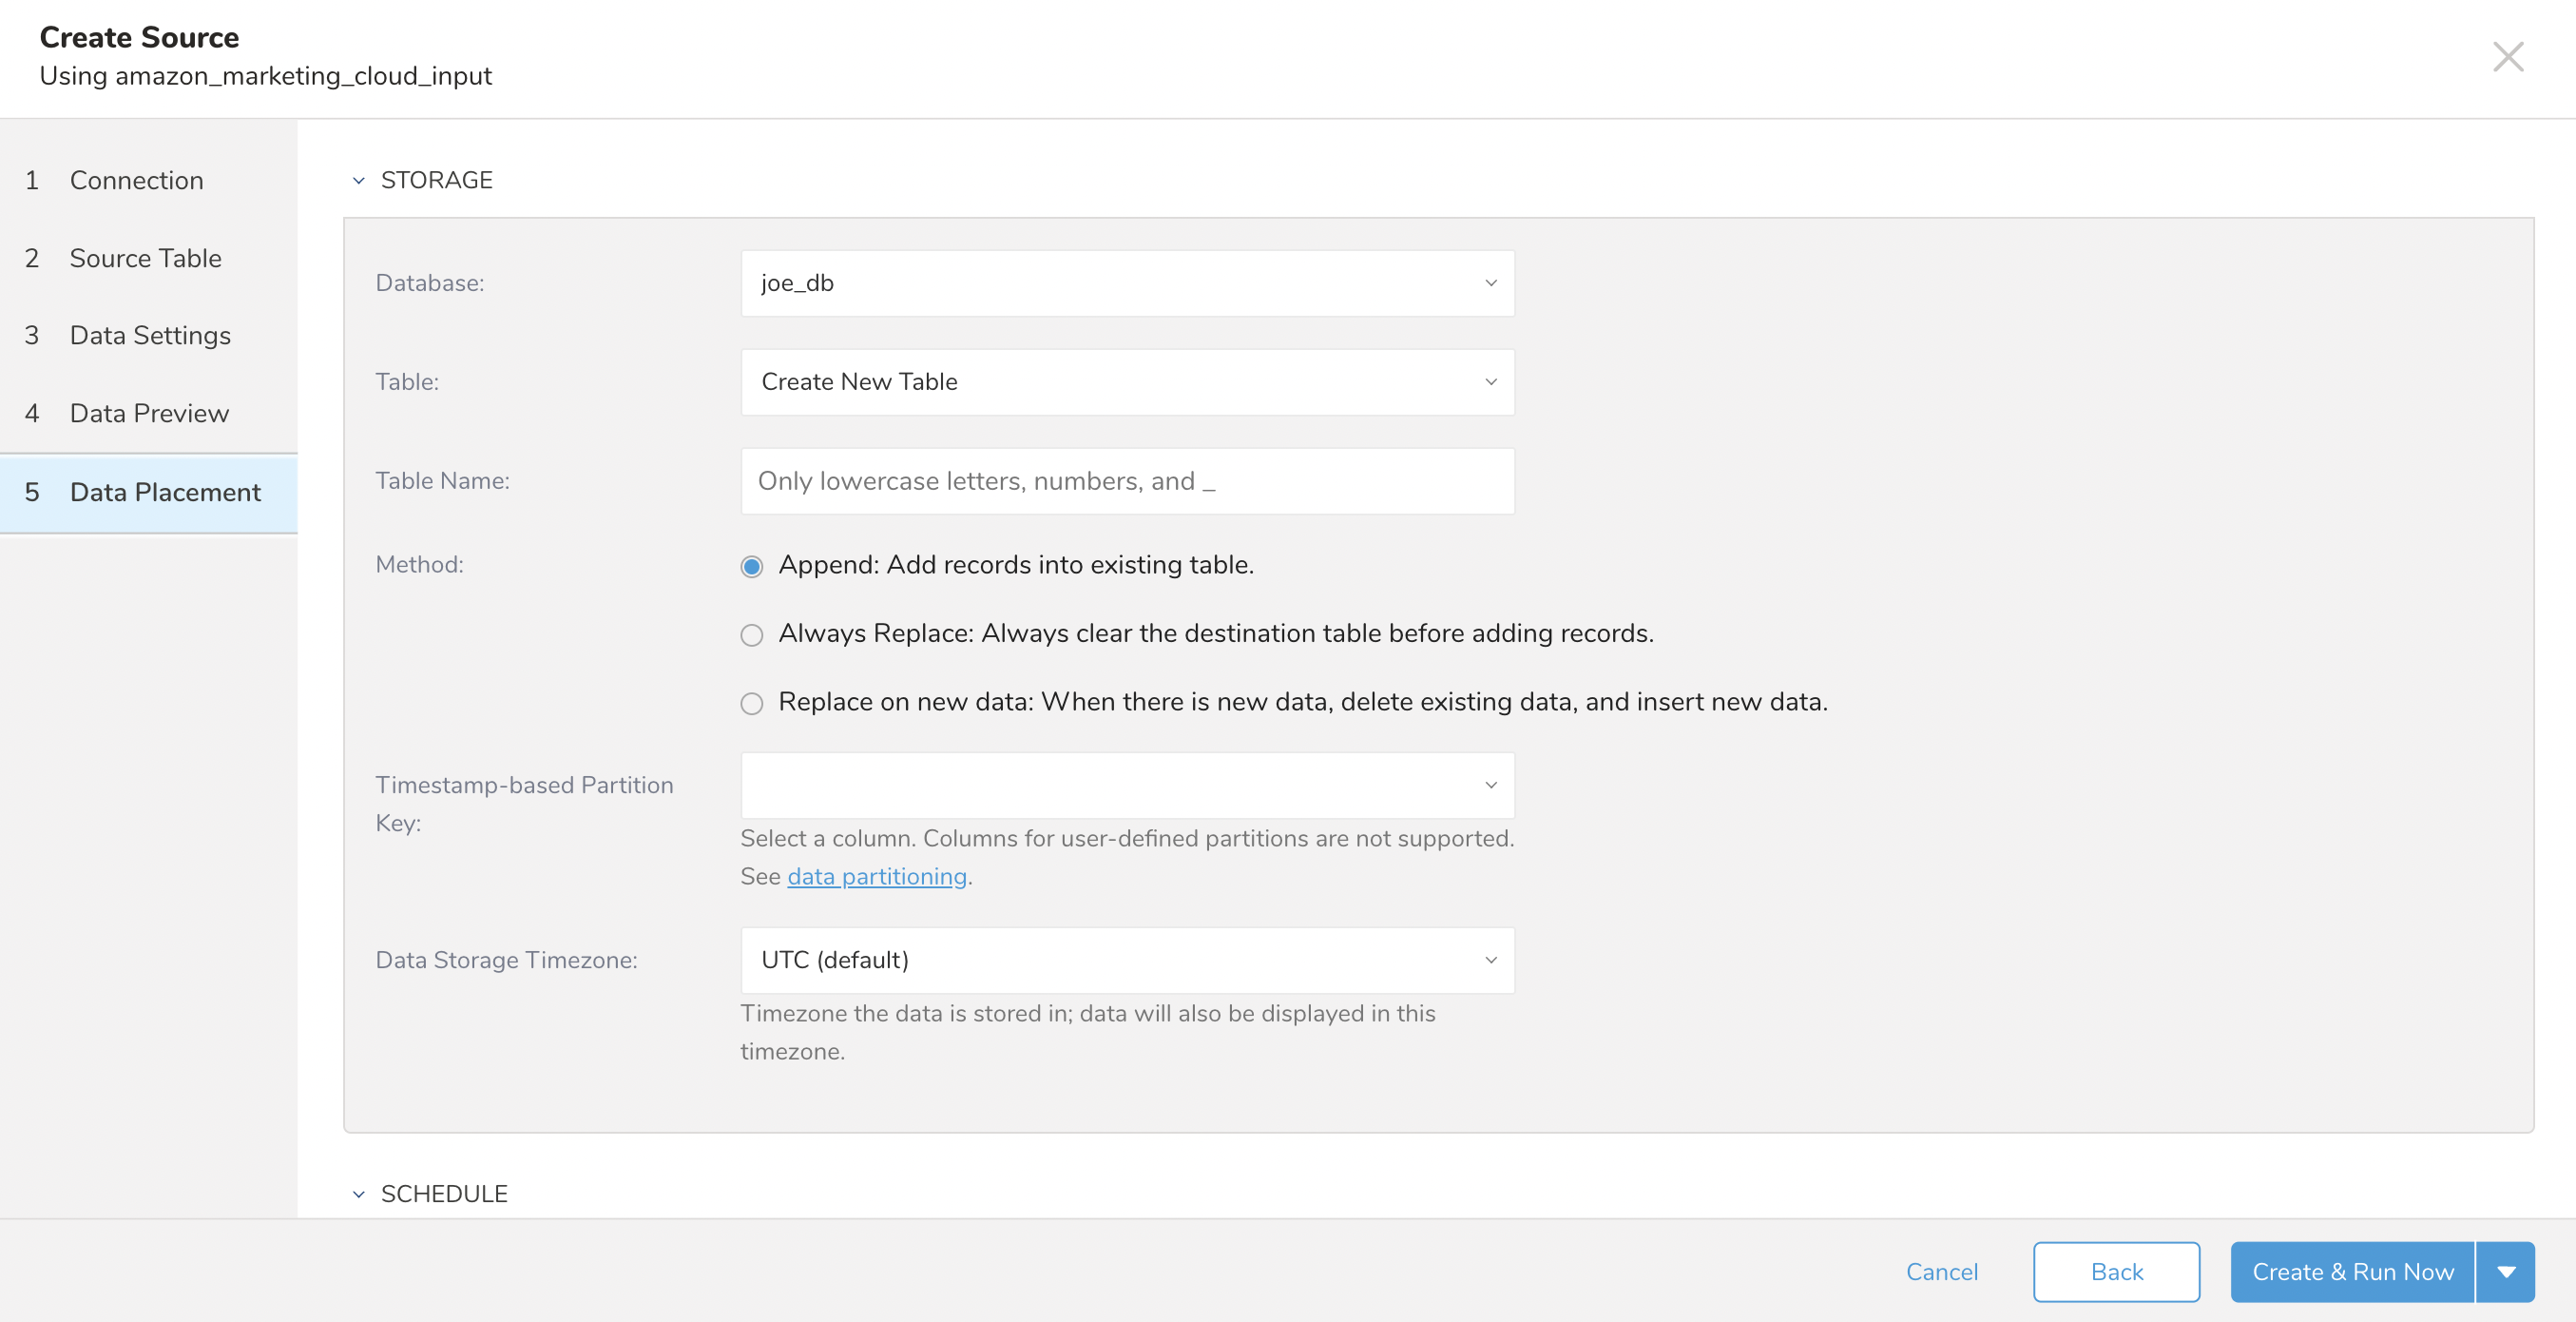Select the Append method radio button

coord(752,568)
